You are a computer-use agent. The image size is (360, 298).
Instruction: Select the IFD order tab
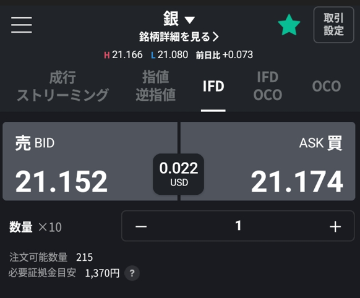[x=213, y=87]
